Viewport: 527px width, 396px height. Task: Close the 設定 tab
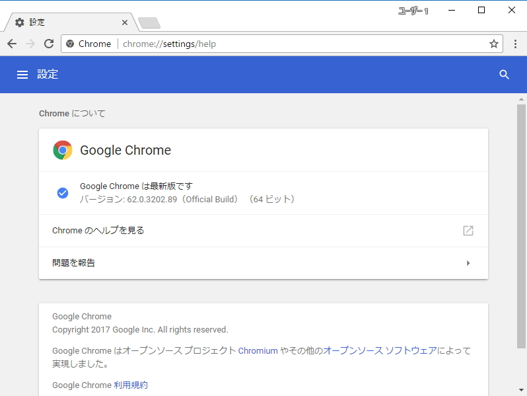(x=125, y=22)
